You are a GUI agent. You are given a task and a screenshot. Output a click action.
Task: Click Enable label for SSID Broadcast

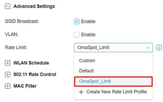click(x=88, y=21)
